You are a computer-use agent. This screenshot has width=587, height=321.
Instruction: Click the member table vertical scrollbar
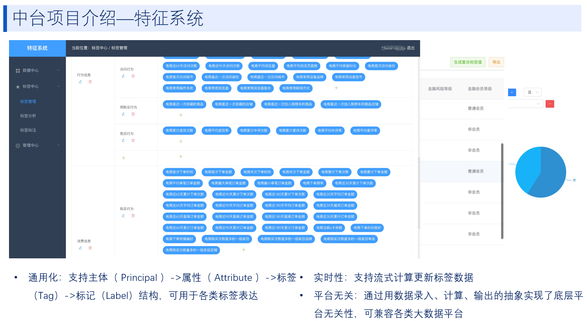point(502,191)
